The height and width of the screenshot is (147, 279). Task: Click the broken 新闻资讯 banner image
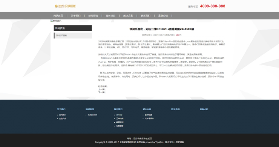(56, 21)
